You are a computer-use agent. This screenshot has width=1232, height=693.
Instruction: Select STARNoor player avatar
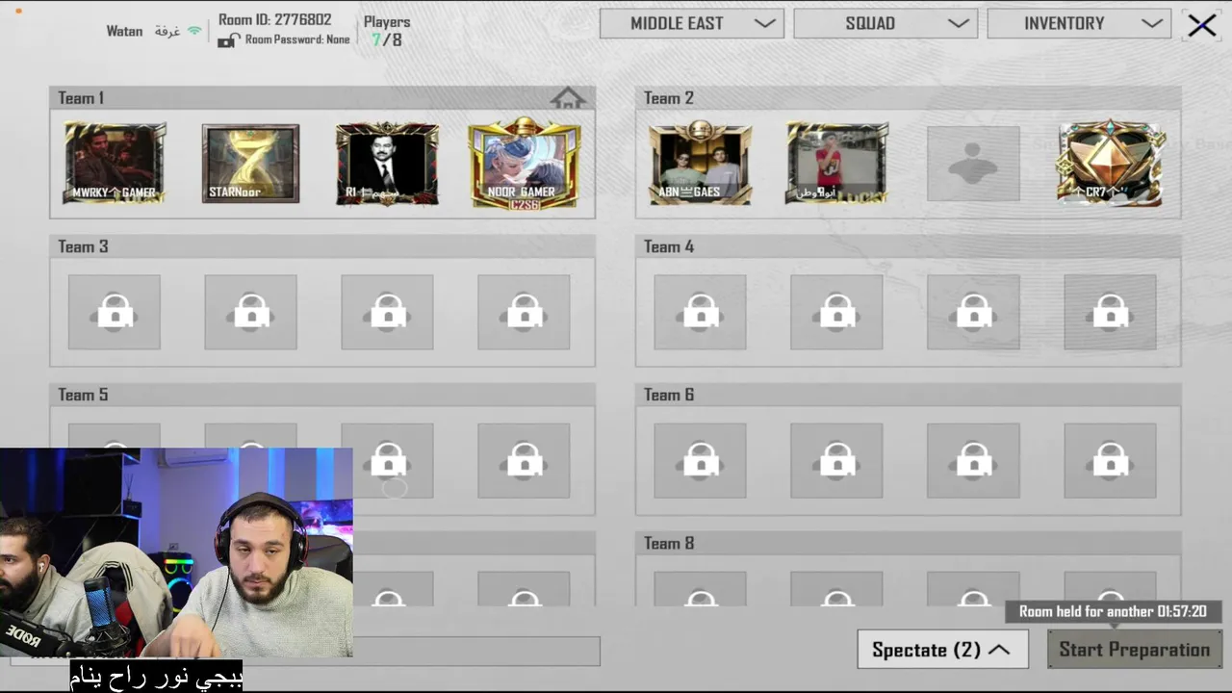coord(250,164)
